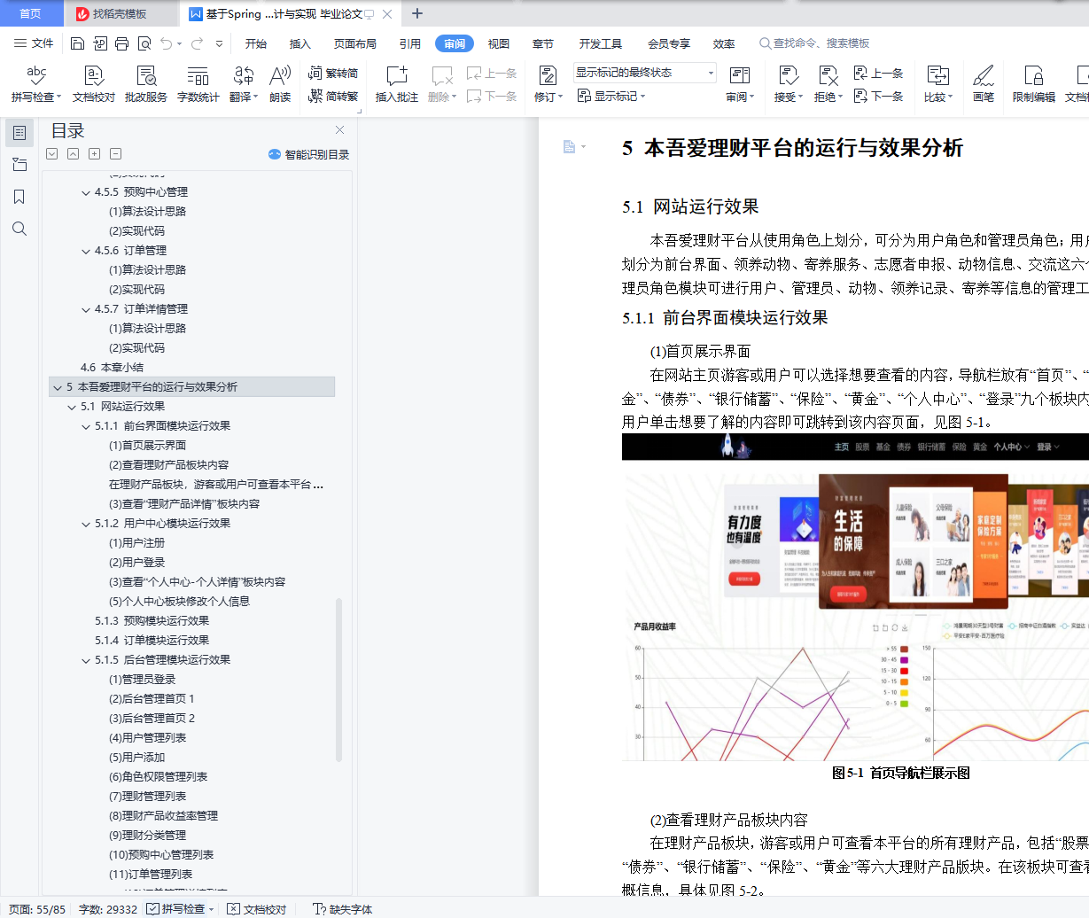Select outline item (7)理财管理列表

[148, 797]
